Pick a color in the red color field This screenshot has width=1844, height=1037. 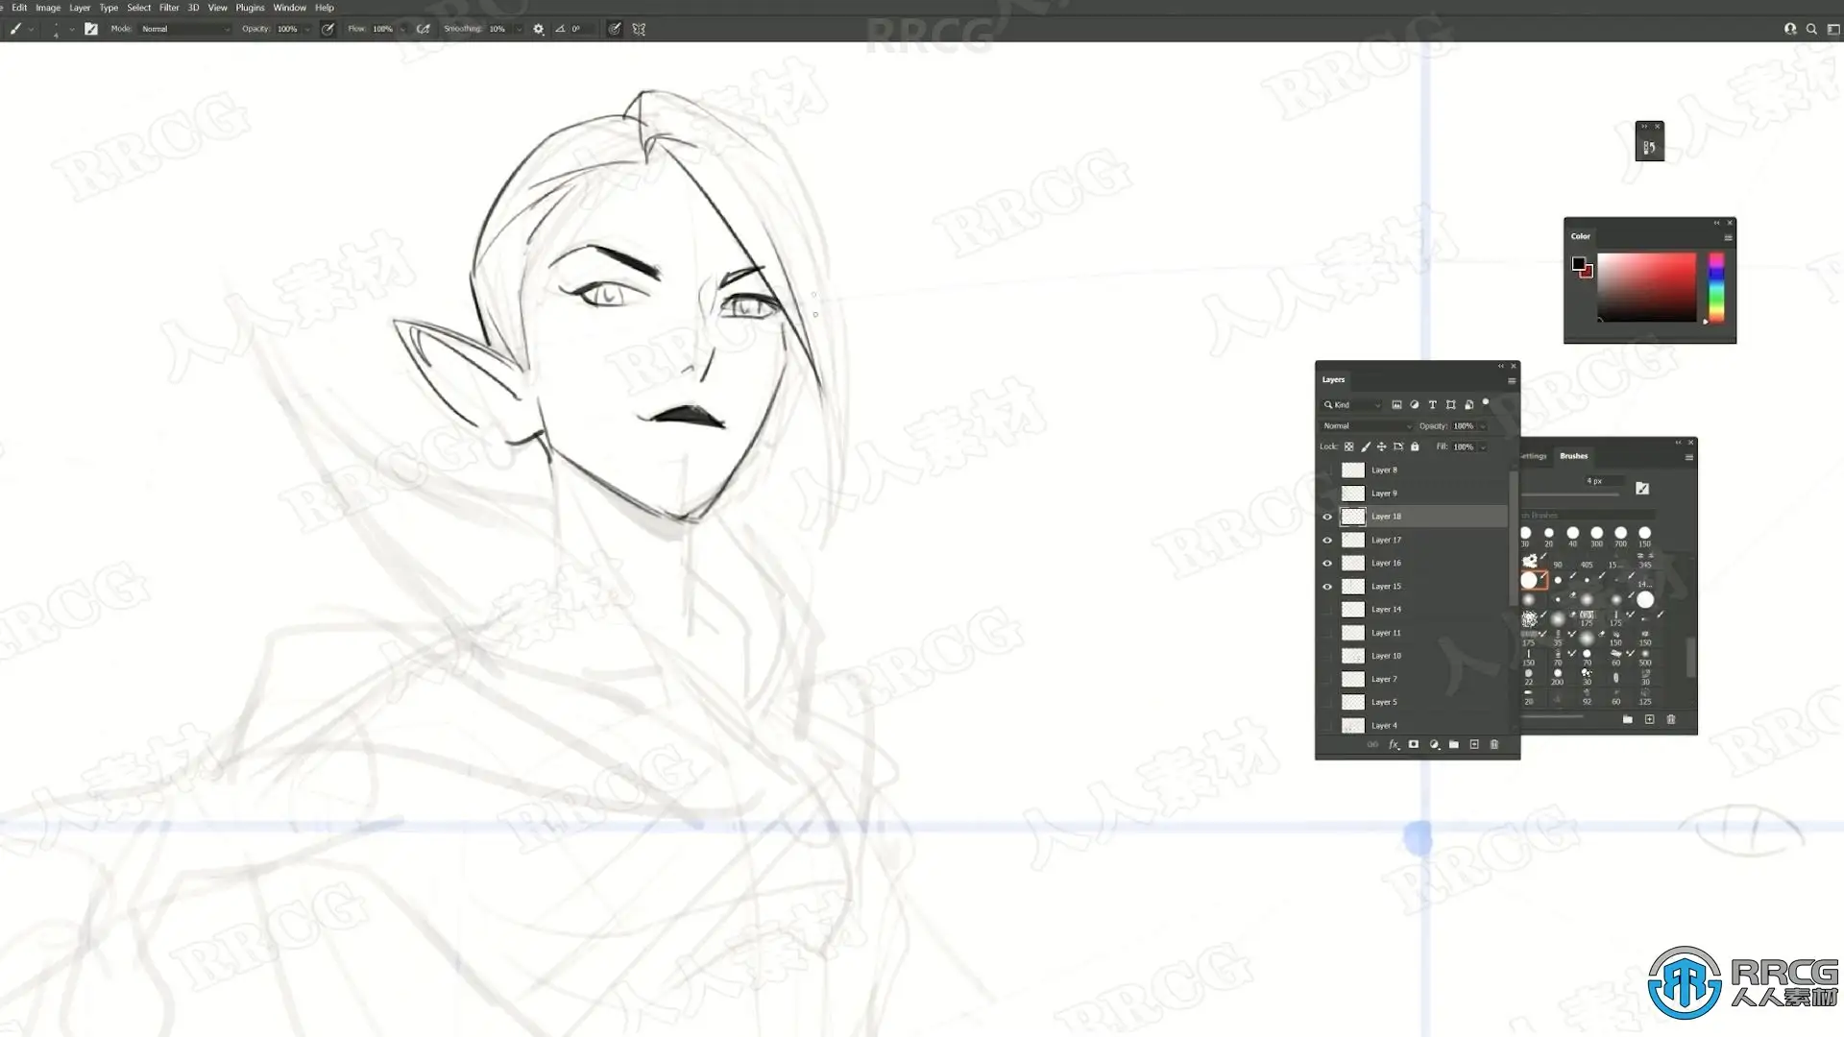click(x=1646, y=287)
